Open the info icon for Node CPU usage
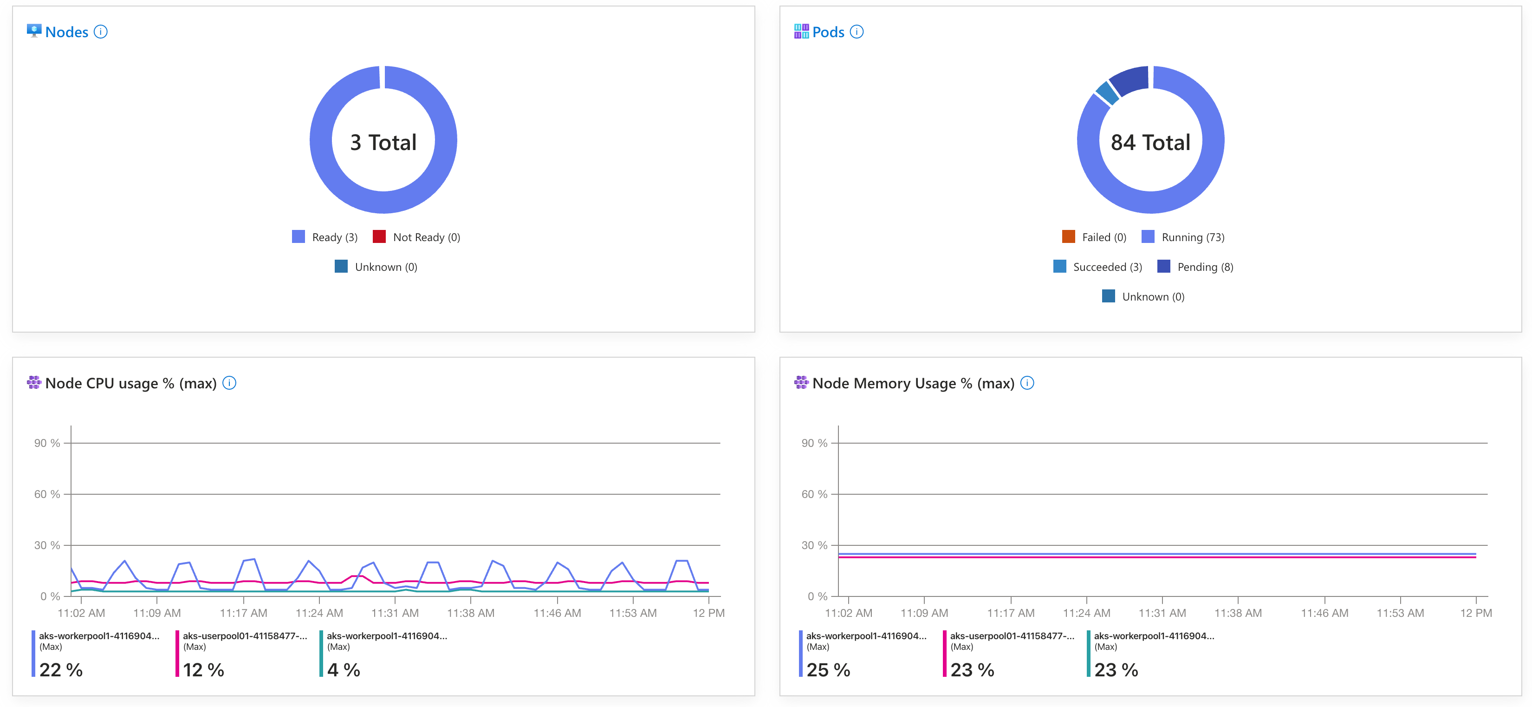Screen dimensions: 1532x707 point(229,383)
